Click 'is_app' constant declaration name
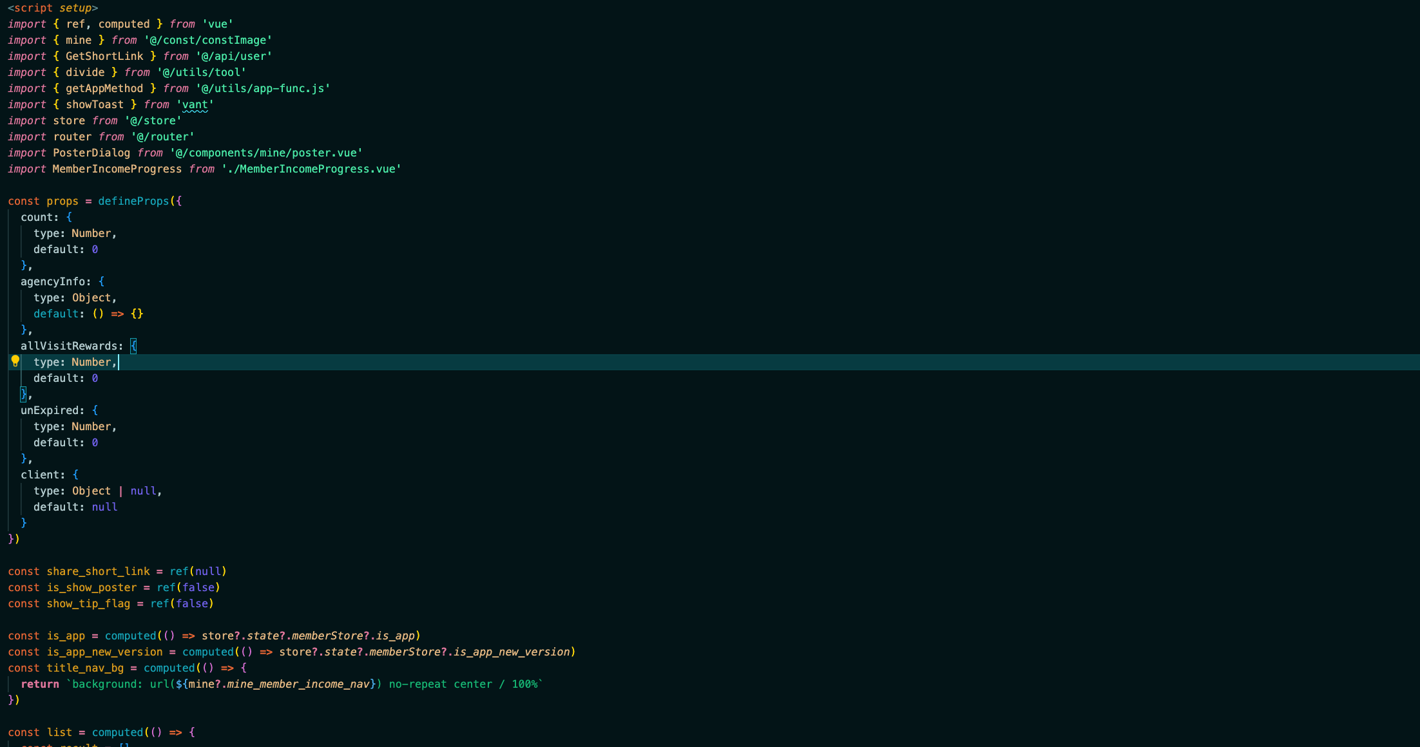The height and width of the screenshot is (747, 1420). [66, 636]
